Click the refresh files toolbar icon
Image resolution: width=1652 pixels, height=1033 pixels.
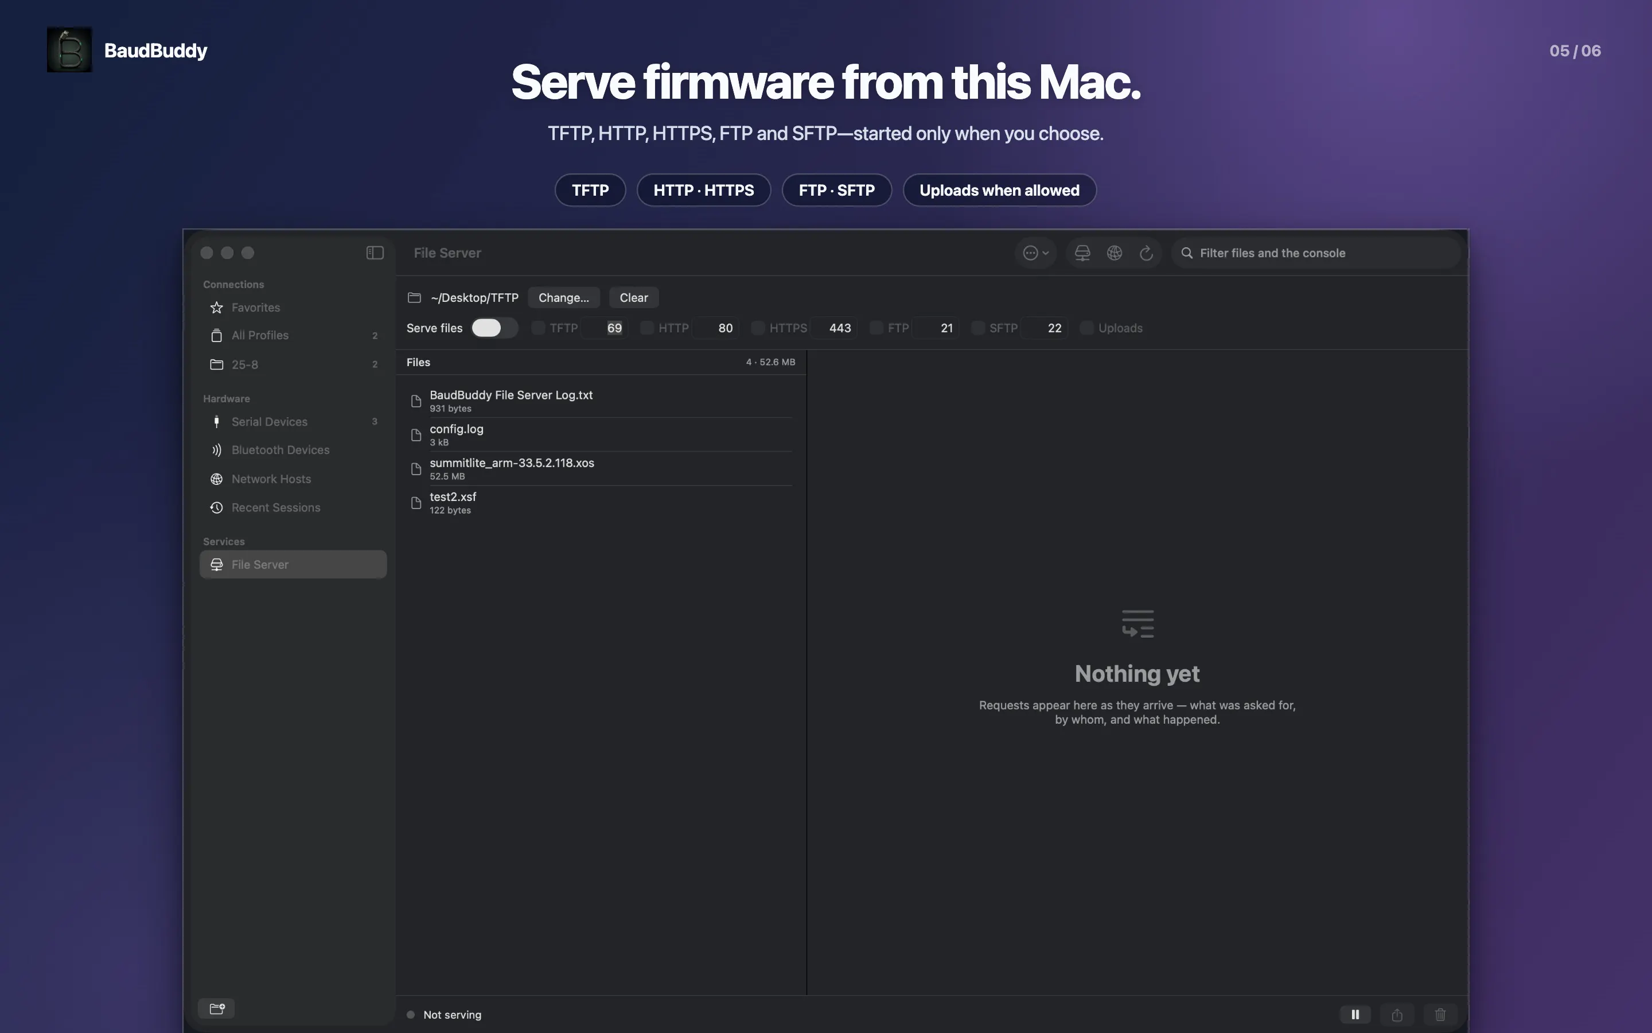coord(1146,253)
